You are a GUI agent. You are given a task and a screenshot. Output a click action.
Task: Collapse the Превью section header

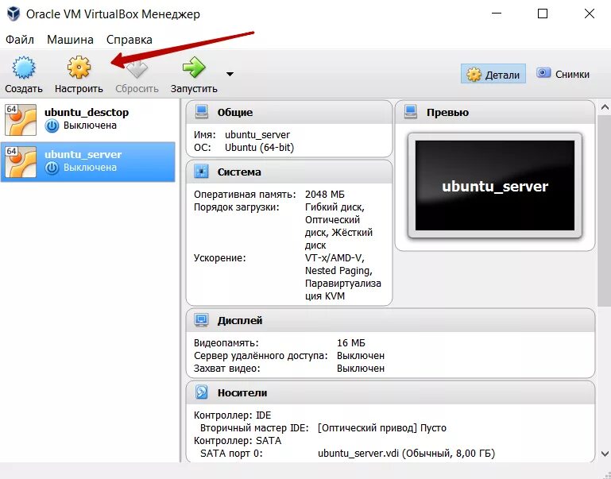495,112
